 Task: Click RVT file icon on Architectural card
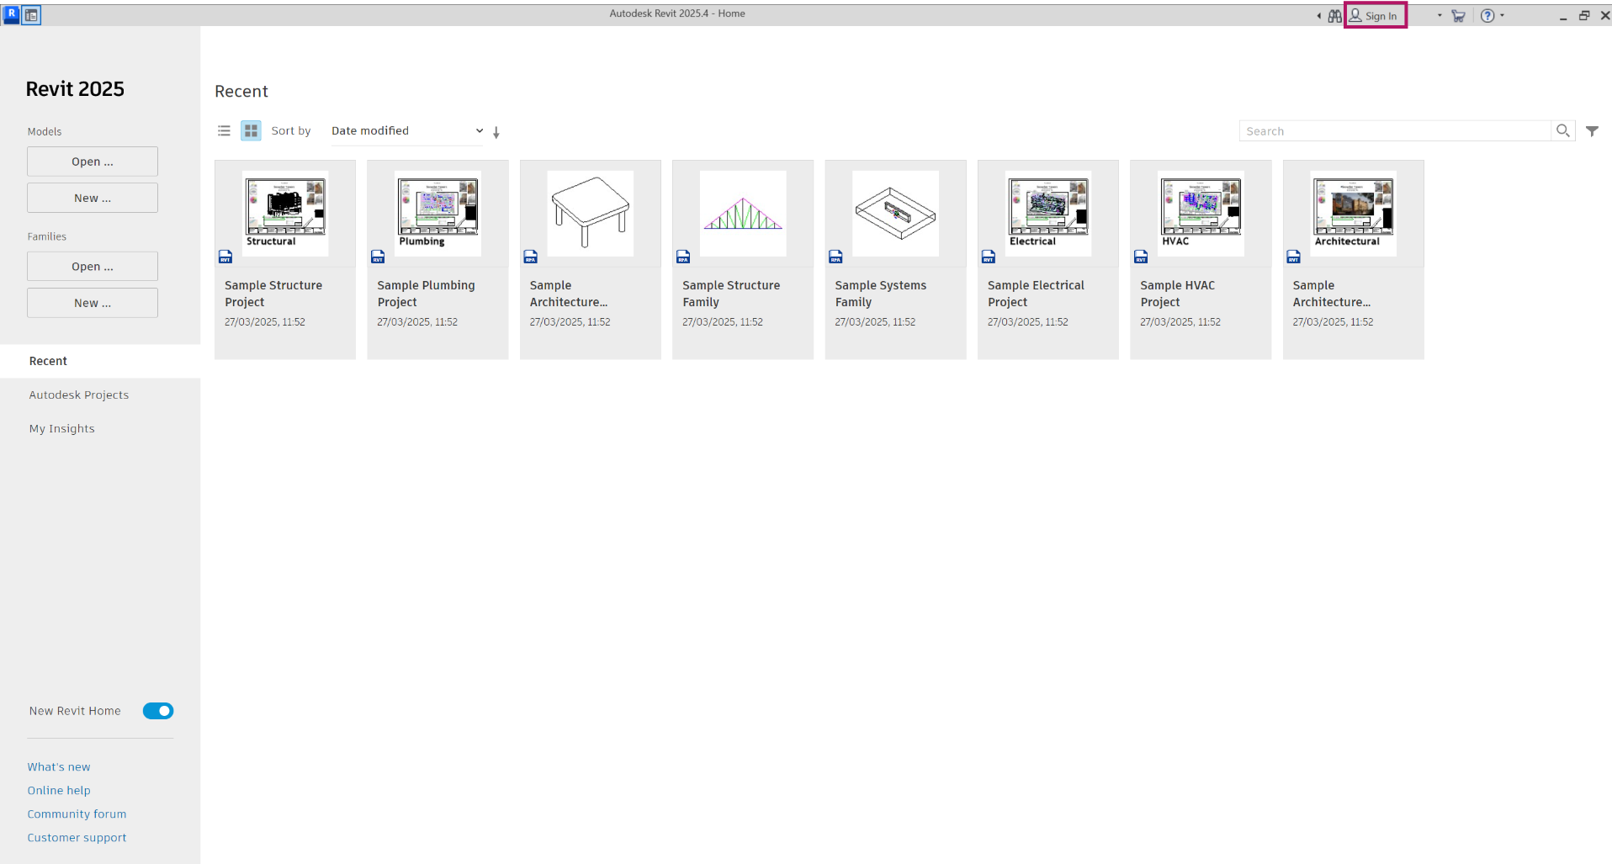(x=1293, y=257)
